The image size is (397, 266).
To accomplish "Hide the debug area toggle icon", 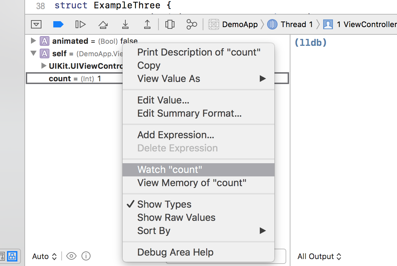I will point(36,24).
